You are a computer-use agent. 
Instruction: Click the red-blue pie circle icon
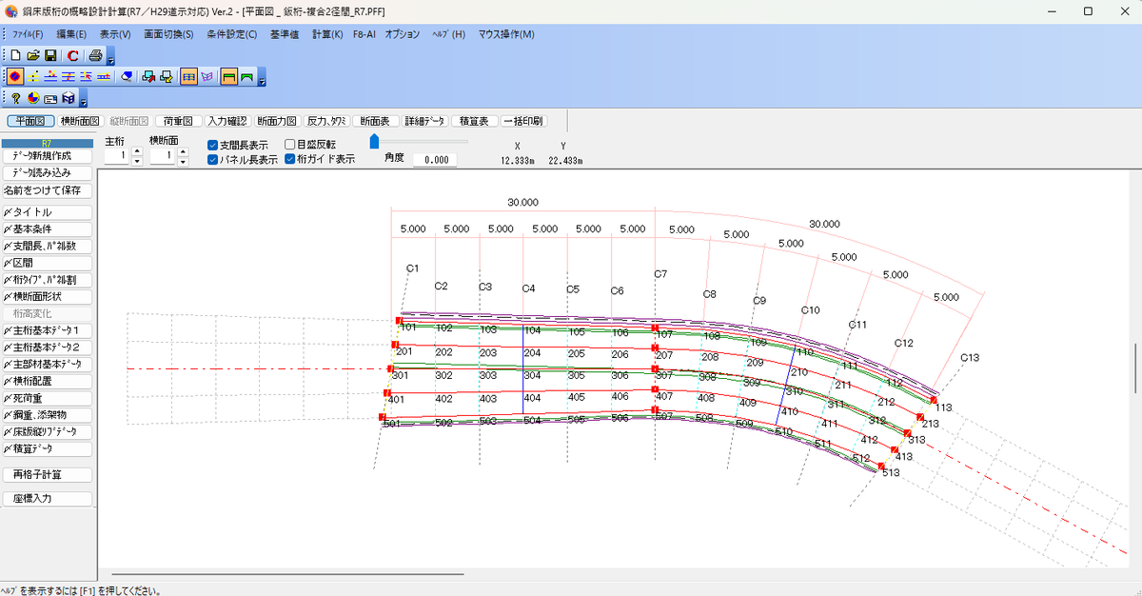pos(33,97)
